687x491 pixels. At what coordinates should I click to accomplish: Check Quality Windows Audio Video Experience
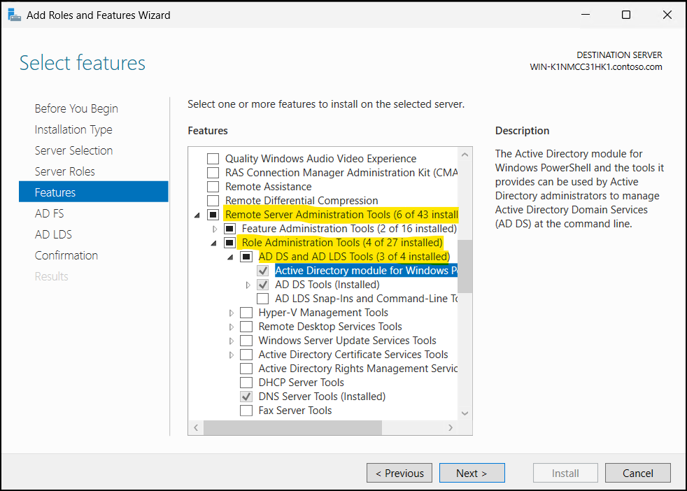coord(213,158)
